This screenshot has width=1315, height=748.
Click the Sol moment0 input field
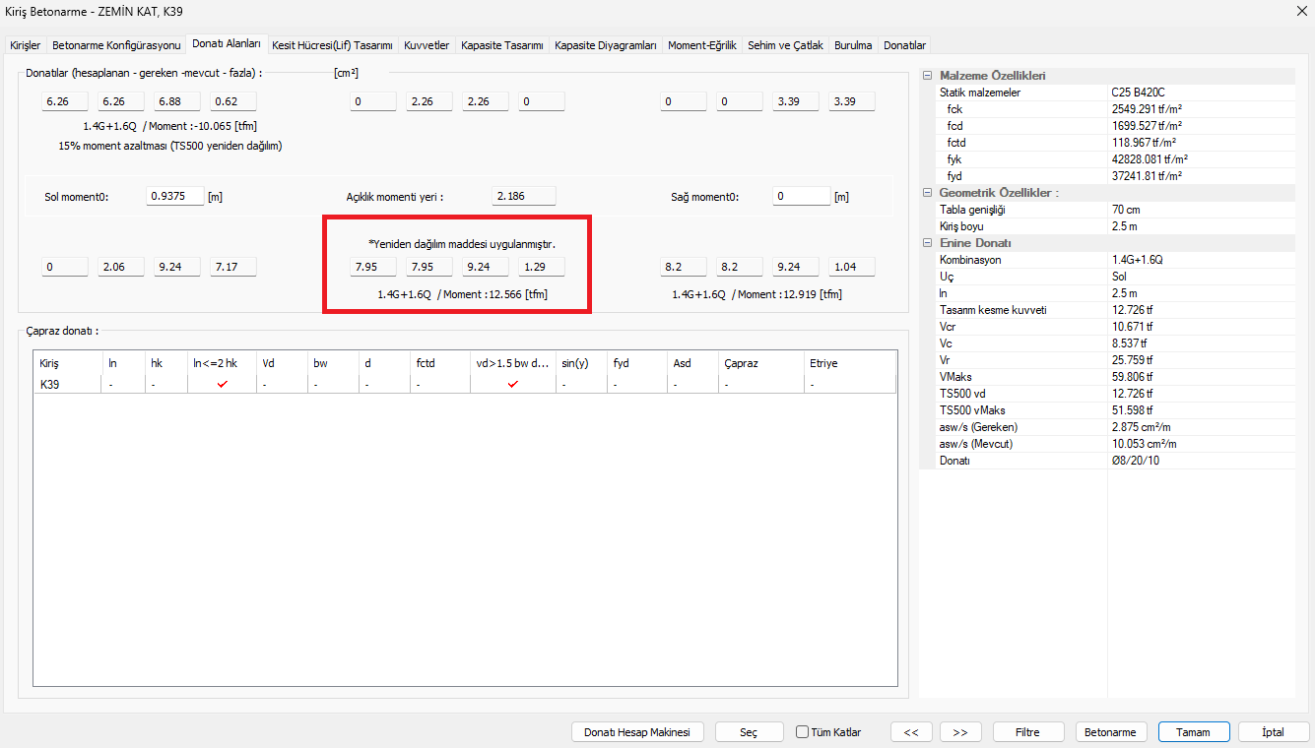pos(174,196)
